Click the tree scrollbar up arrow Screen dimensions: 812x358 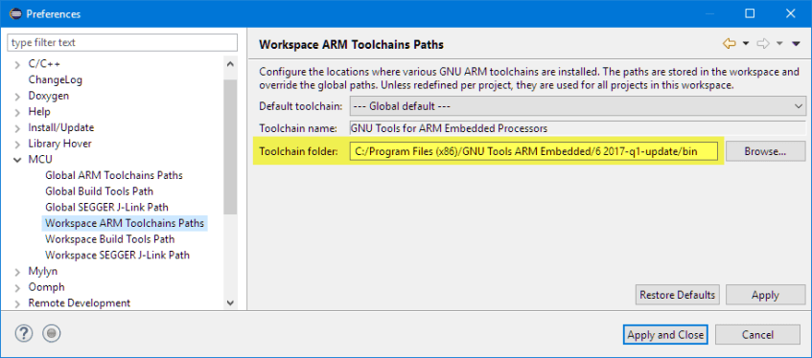(x=230, y=64)
